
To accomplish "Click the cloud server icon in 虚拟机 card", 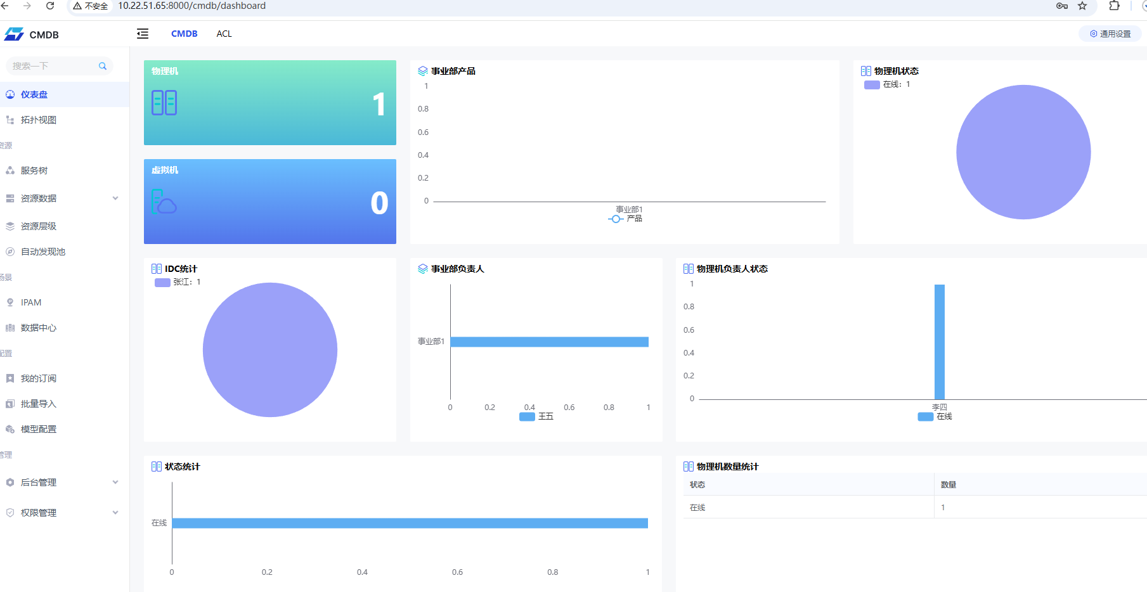I will [164, 202].
